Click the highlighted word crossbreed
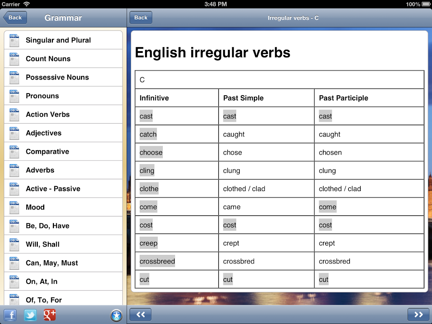This screenshot has width=432, height=324. tap(157, 261)
